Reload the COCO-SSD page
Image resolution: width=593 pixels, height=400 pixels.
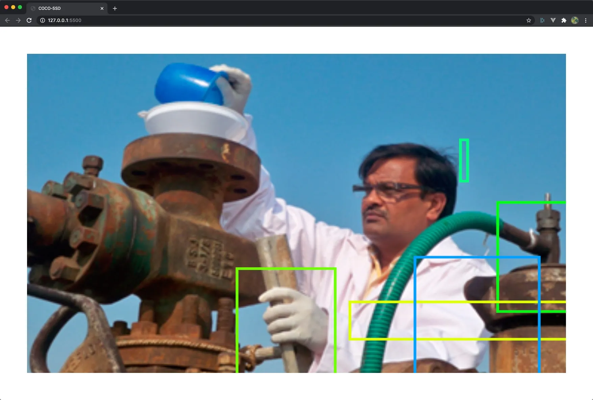[x=29, y=20]
